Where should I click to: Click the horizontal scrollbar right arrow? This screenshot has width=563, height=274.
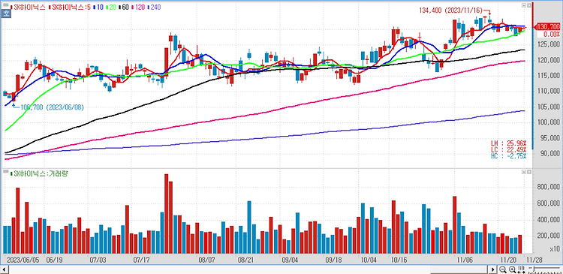point(493,269)
